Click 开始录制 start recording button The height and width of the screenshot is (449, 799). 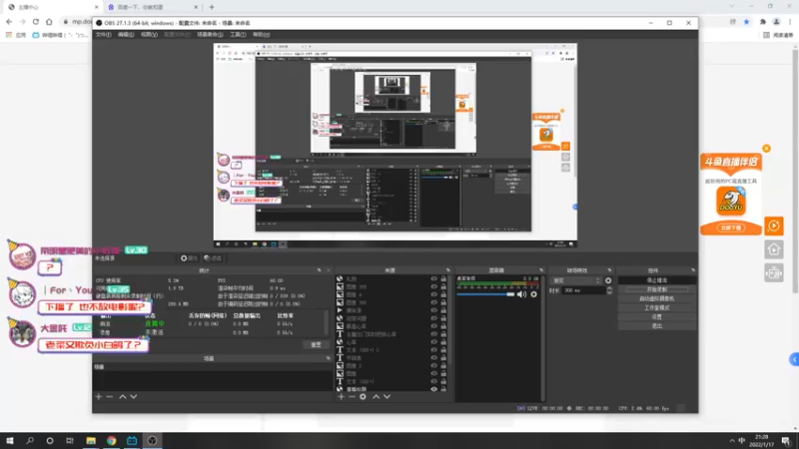click(657, 289)
